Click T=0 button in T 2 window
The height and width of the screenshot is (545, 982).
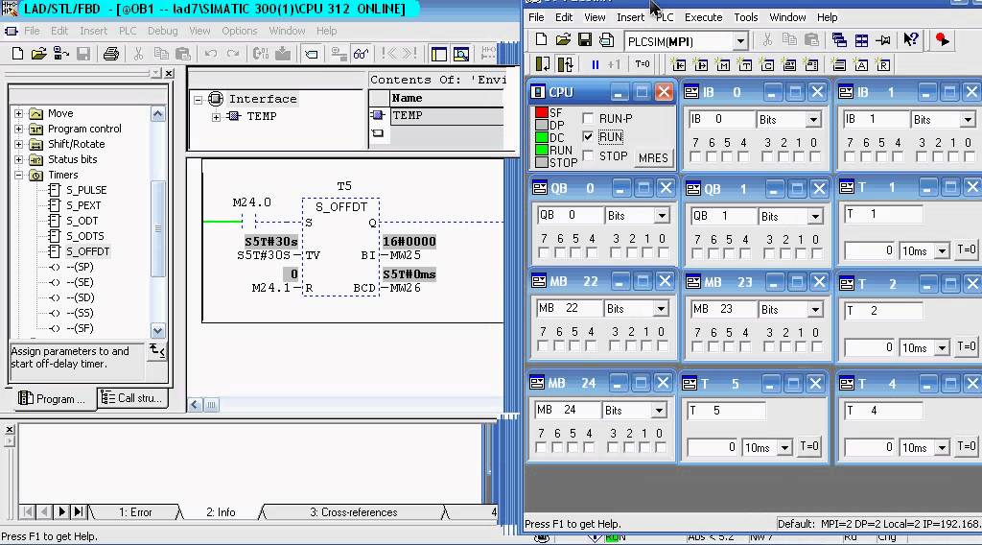967,346
